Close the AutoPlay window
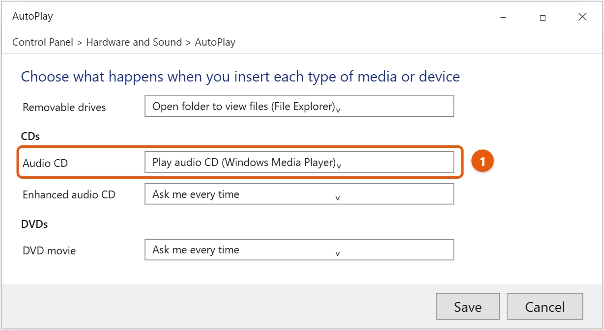The height and width of the screenshot is (330, 604). coord(582,17)
